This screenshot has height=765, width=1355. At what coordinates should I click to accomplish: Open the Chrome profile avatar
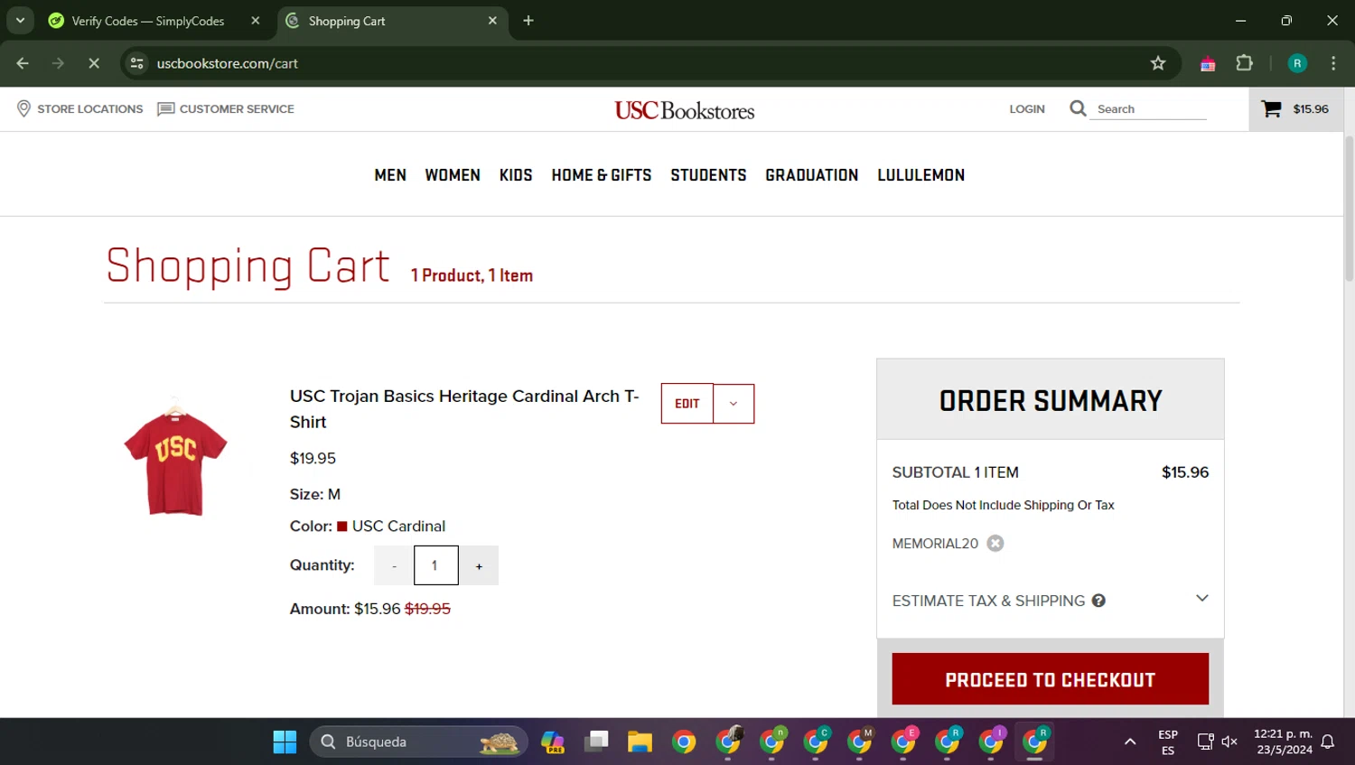(x=1297, y=63)
